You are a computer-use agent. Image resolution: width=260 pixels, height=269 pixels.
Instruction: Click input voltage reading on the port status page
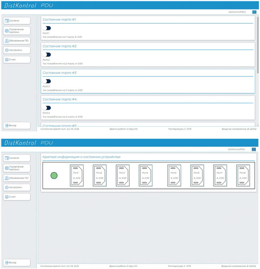239,129
